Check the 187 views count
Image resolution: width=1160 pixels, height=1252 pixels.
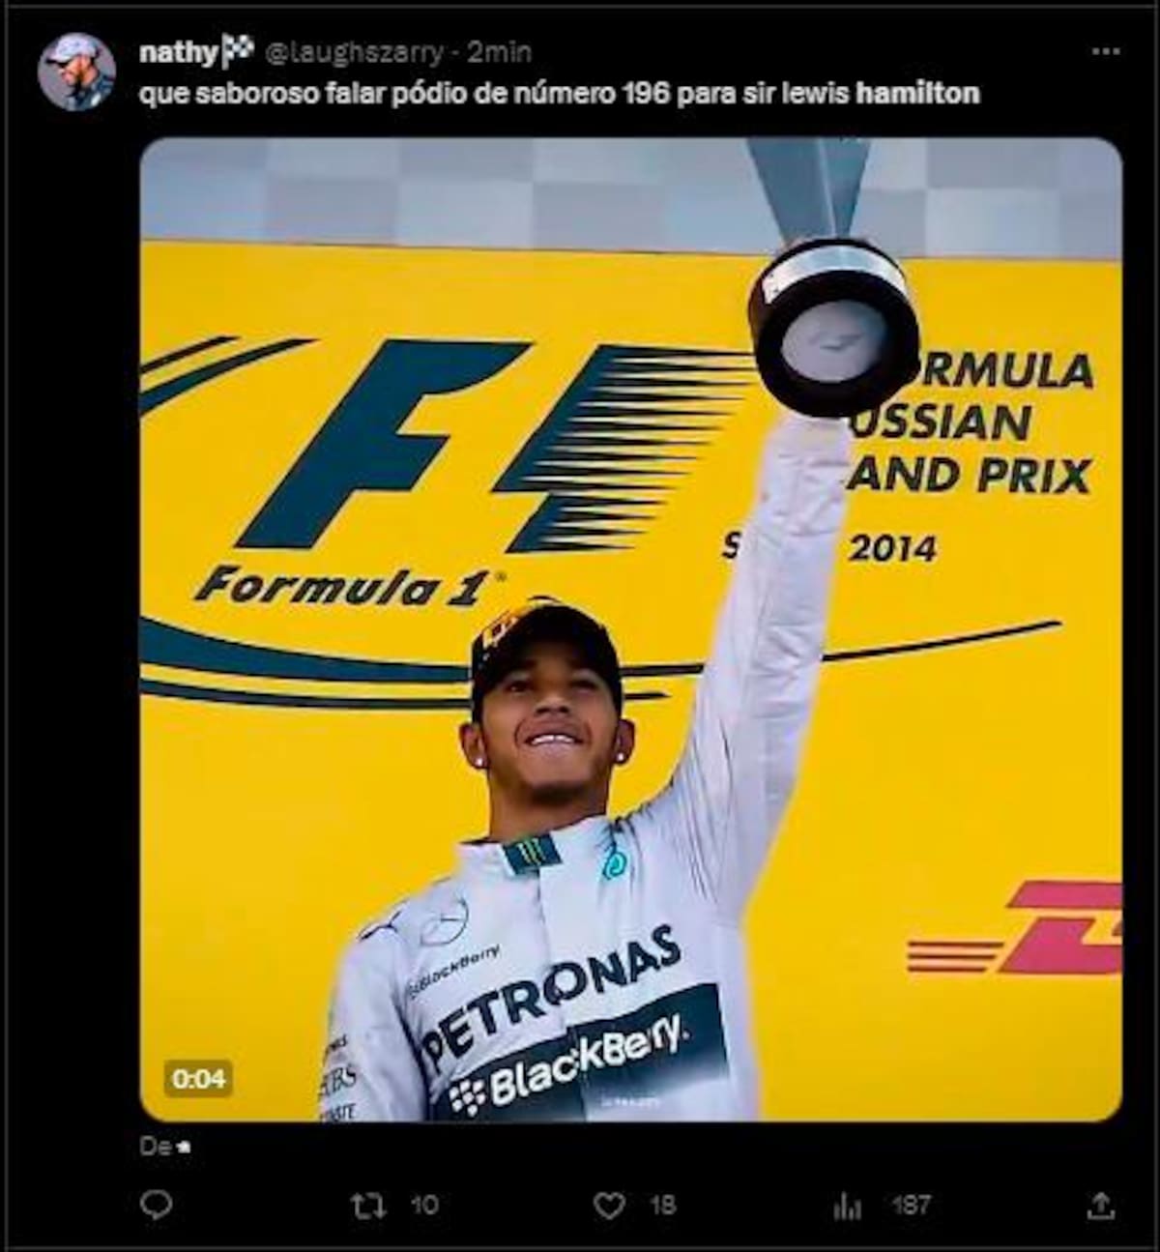[x=911, y=1206]
